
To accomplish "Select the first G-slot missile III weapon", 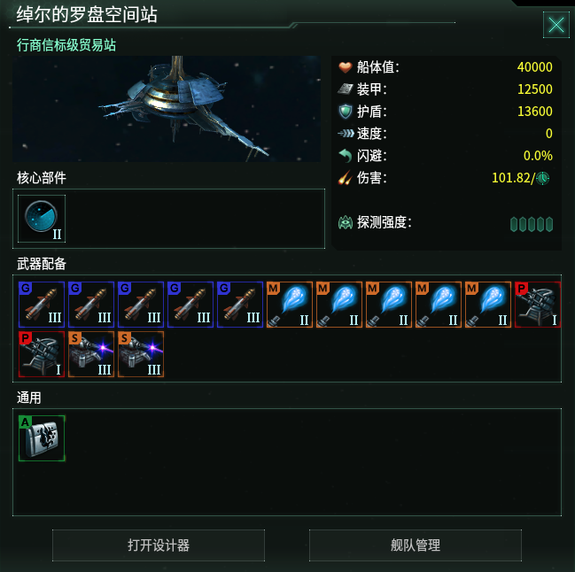I will (42, 305).
